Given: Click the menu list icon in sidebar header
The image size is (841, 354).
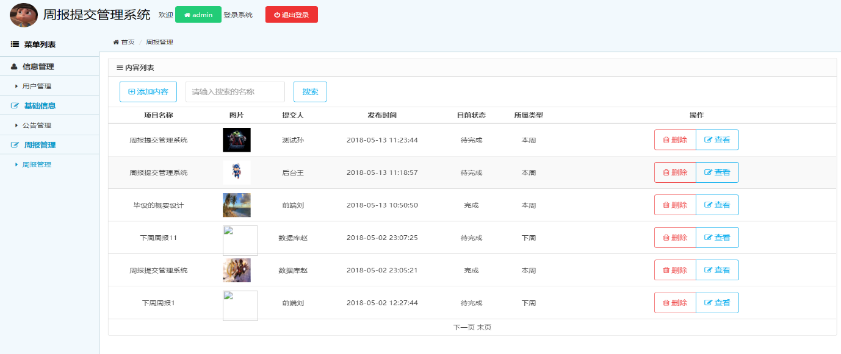Looking at the screenshot, I should (15, 44).
